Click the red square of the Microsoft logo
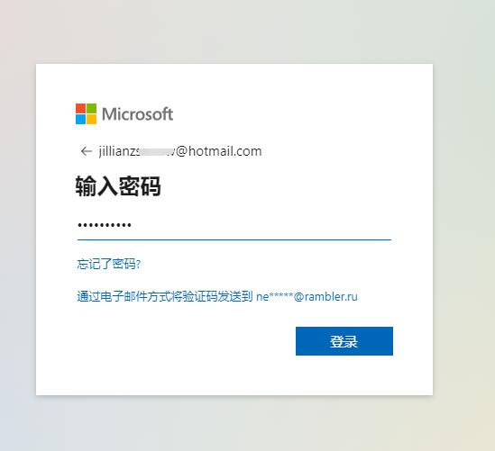This screenshot has height=451, width=495. 81,108
